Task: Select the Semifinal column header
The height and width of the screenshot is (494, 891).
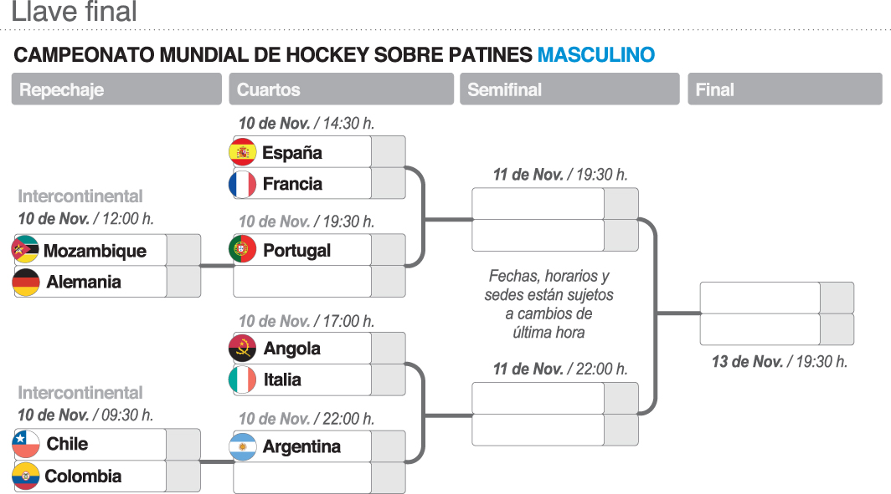Action: 569,89
